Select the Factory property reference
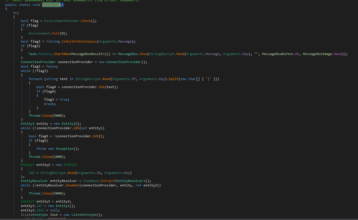This screenshot has height=220, width=358. point(45,54)
